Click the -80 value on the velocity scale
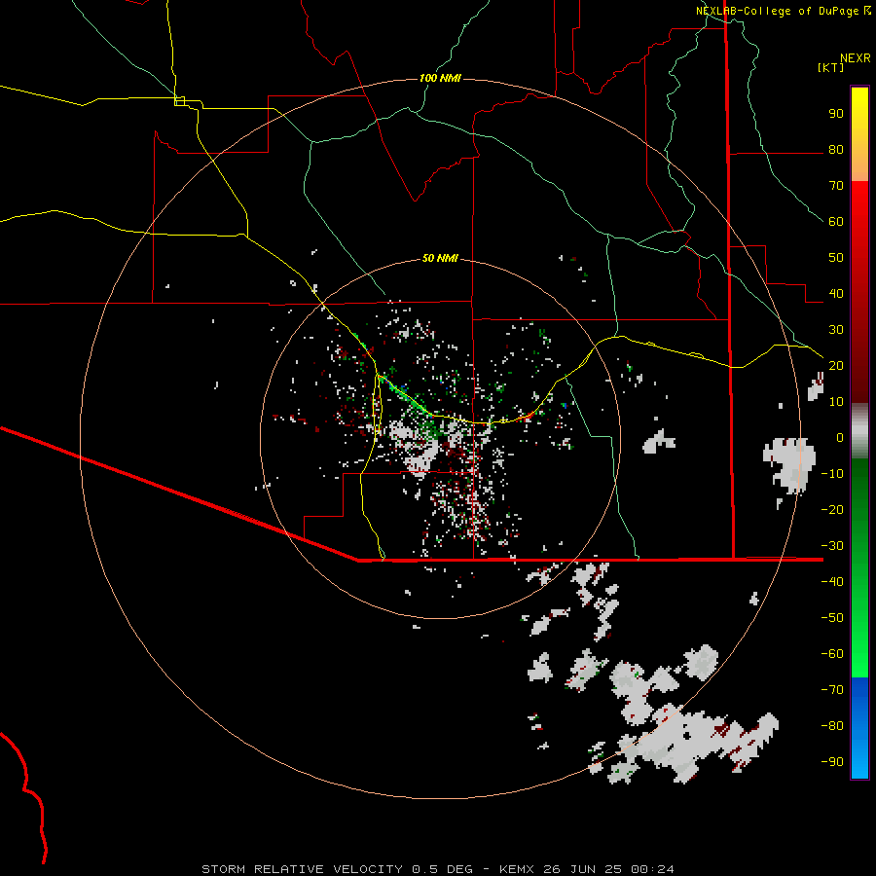The image size is (876, 876). pos(832,726)
